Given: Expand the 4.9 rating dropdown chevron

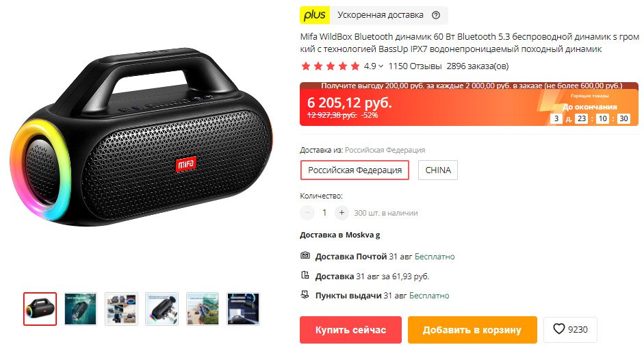Looking at the screenshot, I should (381, 66).
